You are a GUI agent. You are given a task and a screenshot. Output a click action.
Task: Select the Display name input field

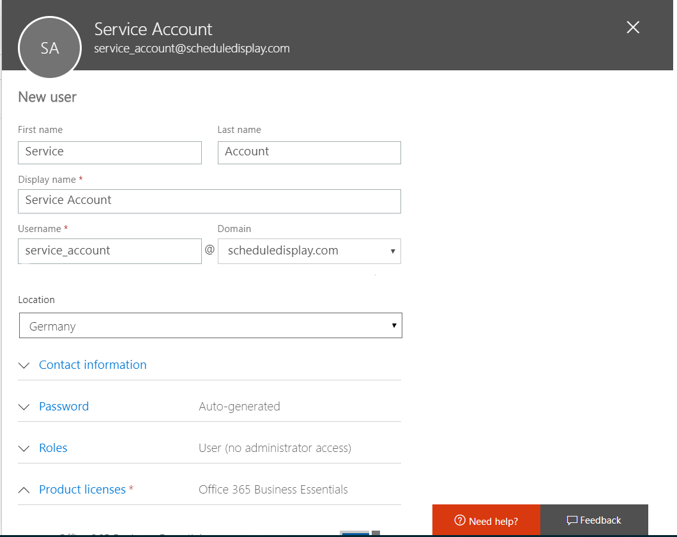(x=209, y=201)
